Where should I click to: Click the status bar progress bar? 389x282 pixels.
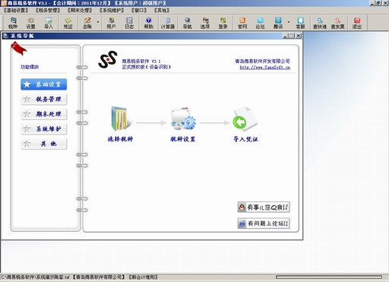(x=329, y=277)
